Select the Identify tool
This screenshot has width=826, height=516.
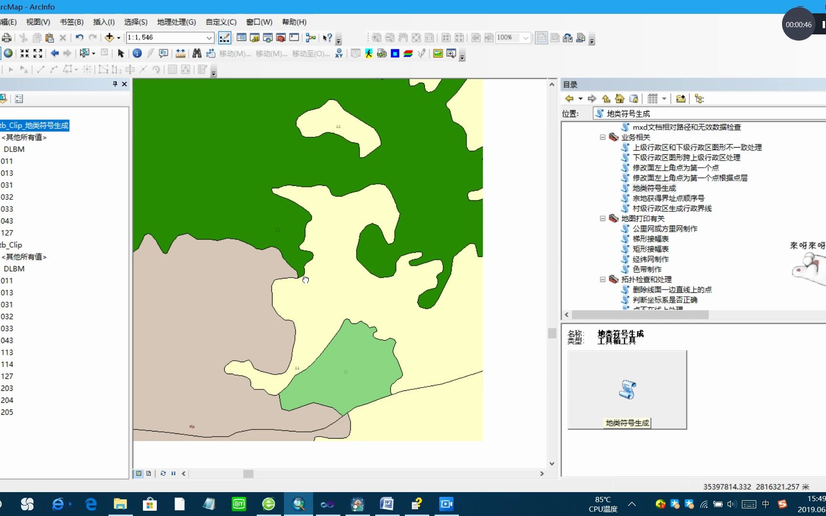(x=137, y=53)
